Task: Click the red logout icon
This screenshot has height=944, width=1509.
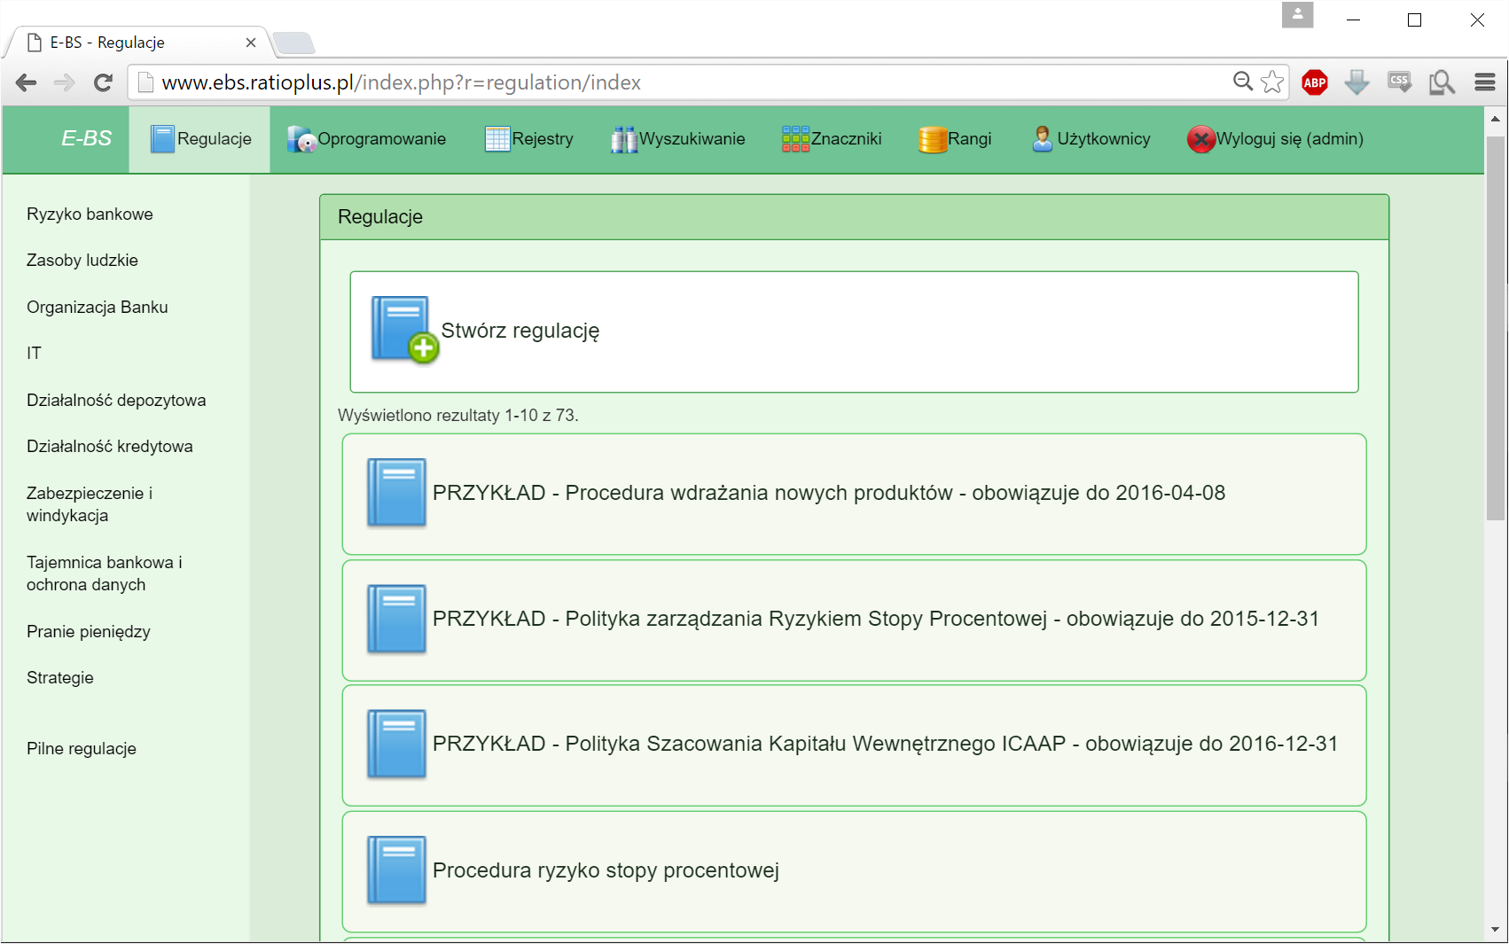Action: click(1201, 139)
